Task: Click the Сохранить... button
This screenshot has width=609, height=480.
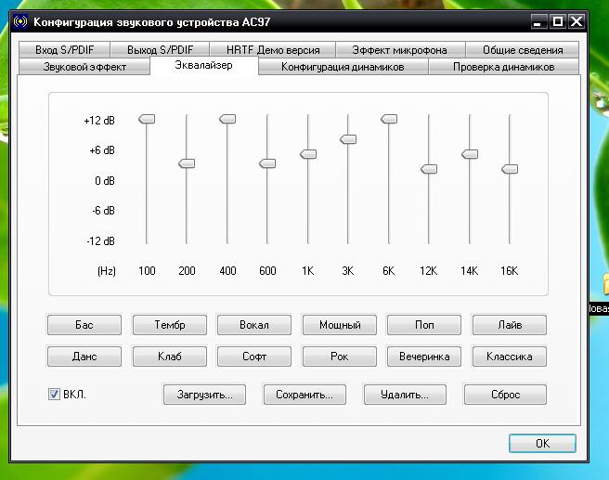Action: pos(304,395)
